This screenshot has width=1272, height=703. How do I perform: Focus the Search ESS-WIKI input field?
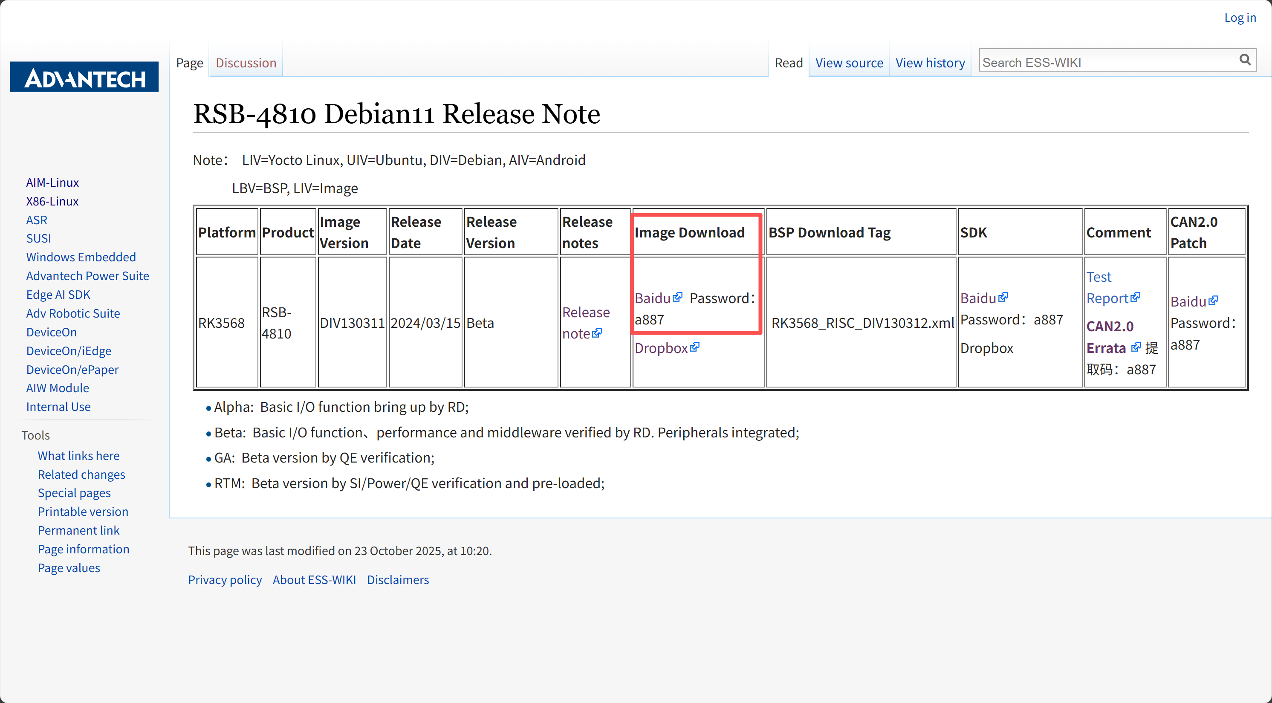click(x=1106, y=63)
